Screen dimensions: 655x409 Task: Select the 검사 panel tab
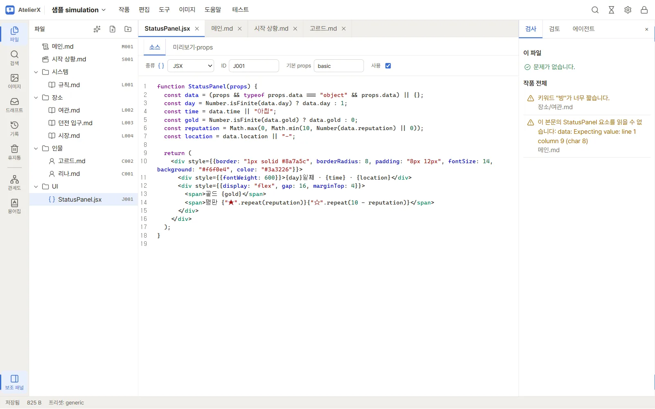click(531, 29)
